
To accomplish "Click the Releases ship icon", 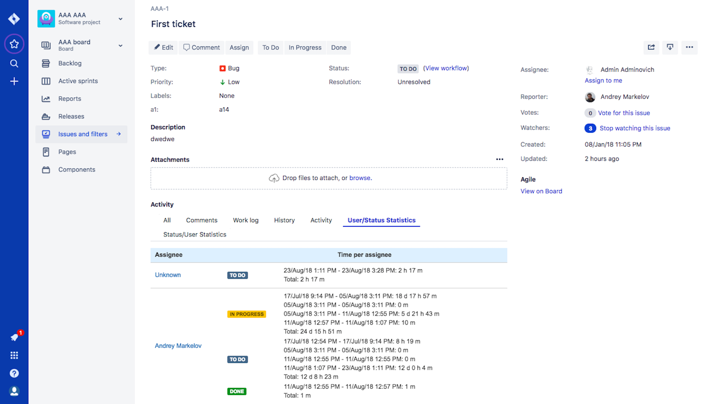I will tap(46, 117).
